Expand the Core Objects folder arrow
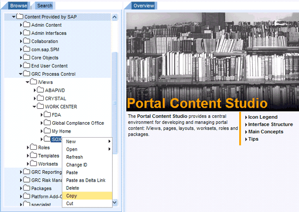 tap(21, 57)
